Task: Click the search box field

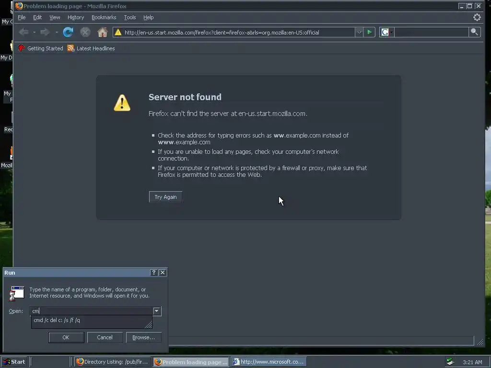Action: [431, 32]
